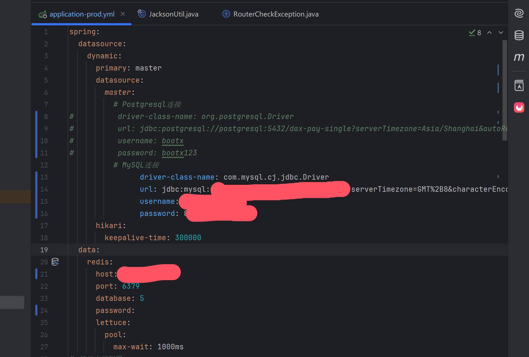Viewport: 529px width, 357px height.
Task: Click the datasource gutter icon on line 20
Action: click(55, 262)
